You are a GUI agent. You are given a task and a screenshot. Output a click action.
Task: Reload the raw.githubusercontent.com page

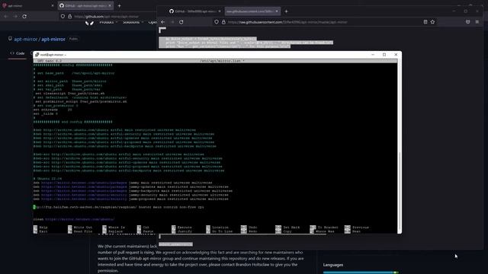[x=181, y=22]
